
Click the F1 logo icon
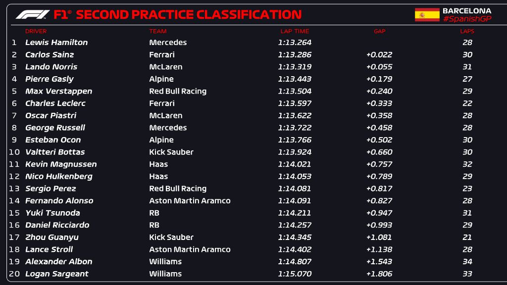[33, 14]
